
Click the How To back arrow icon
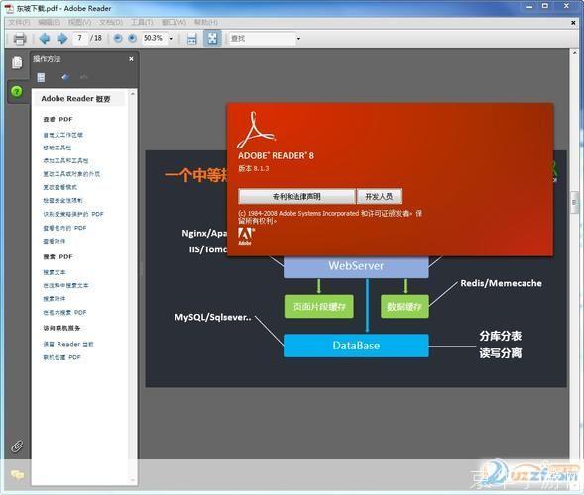pos(65,77)
